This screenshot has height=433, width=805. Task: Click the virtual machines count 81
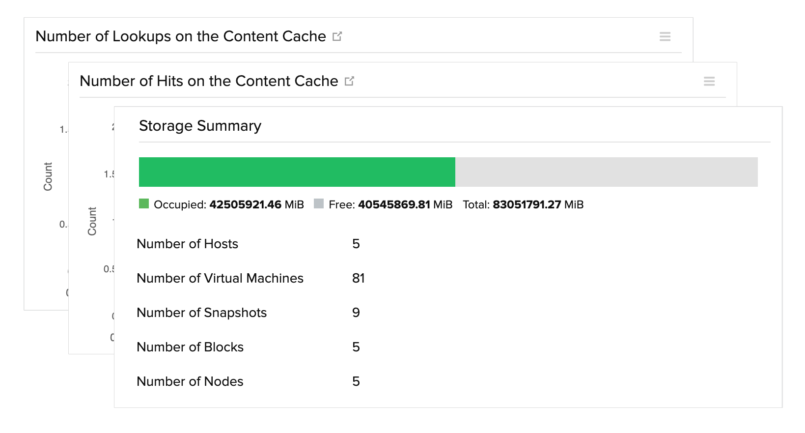click(x=359, y=278)
